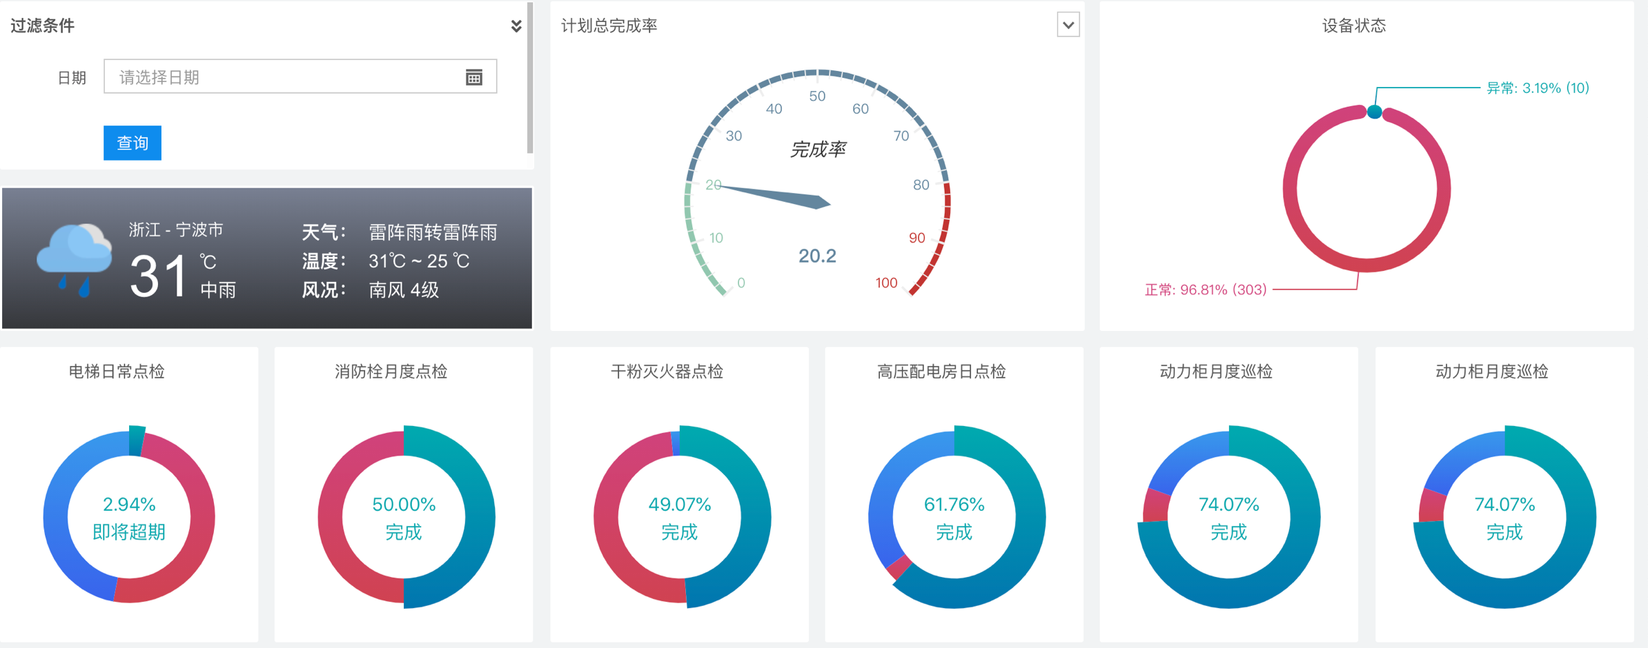Click the rain cloud weather icon
1648x648 pixels.
tap(75, 259)
